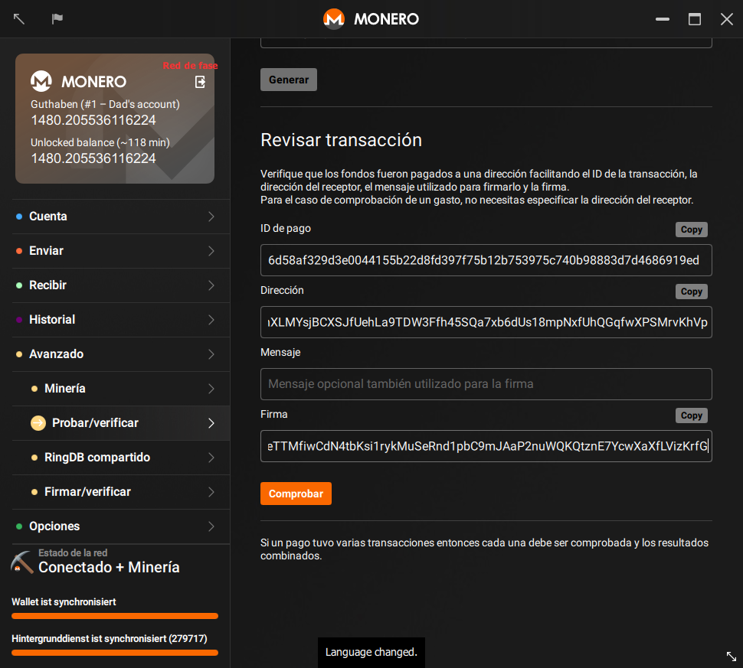Click the Monero logo in the title bar

(334, 19)
